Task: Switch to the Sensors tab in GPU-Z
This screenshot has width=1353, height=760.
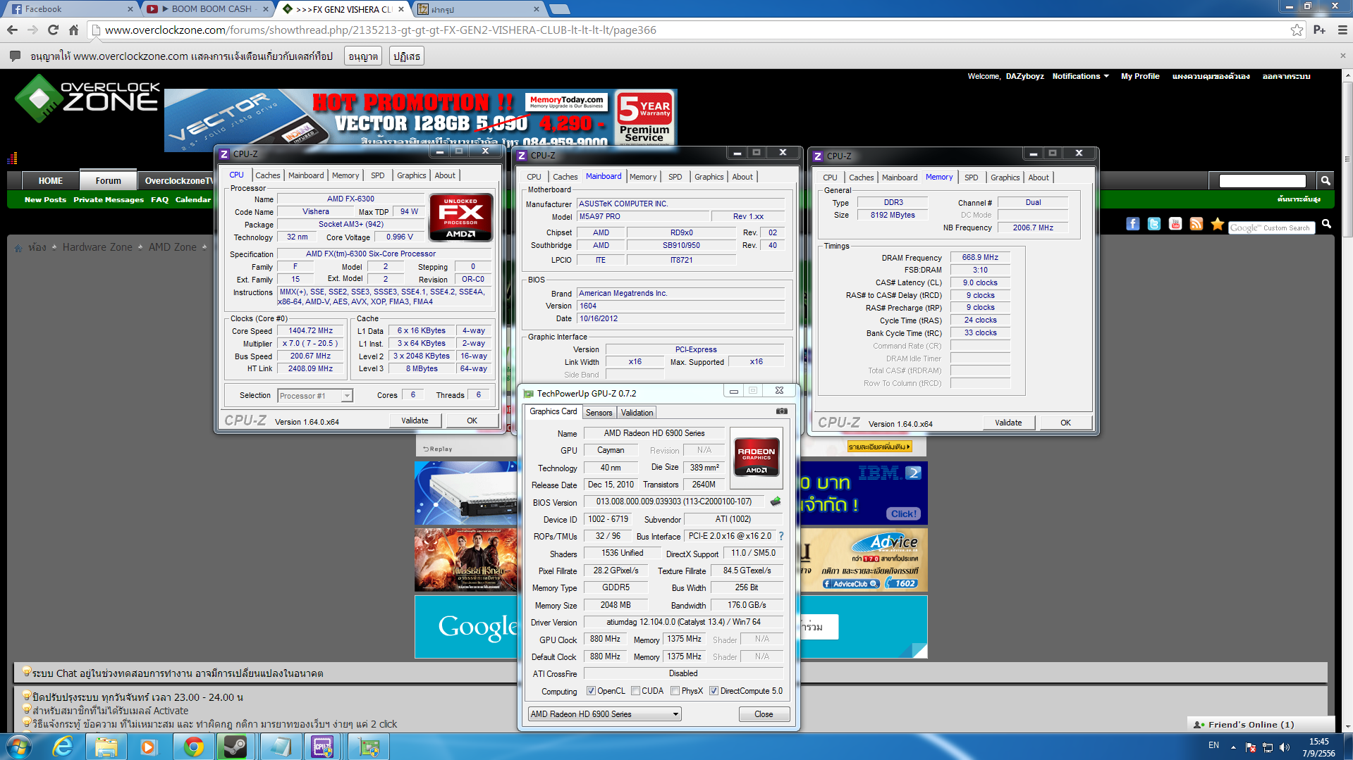Action: (599, 413)
